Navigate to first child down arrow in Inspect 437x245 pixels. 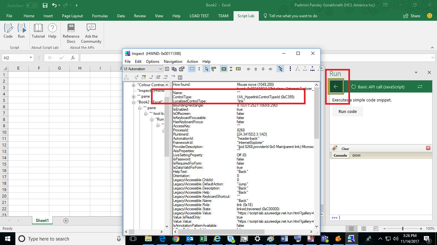(263, 69)
